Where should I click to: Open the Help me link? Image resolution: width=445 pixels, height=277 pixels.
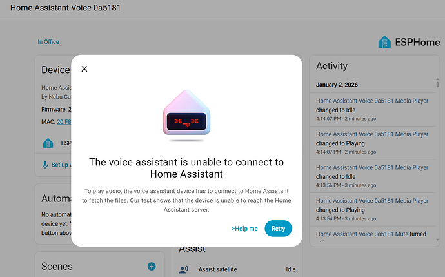244,229
